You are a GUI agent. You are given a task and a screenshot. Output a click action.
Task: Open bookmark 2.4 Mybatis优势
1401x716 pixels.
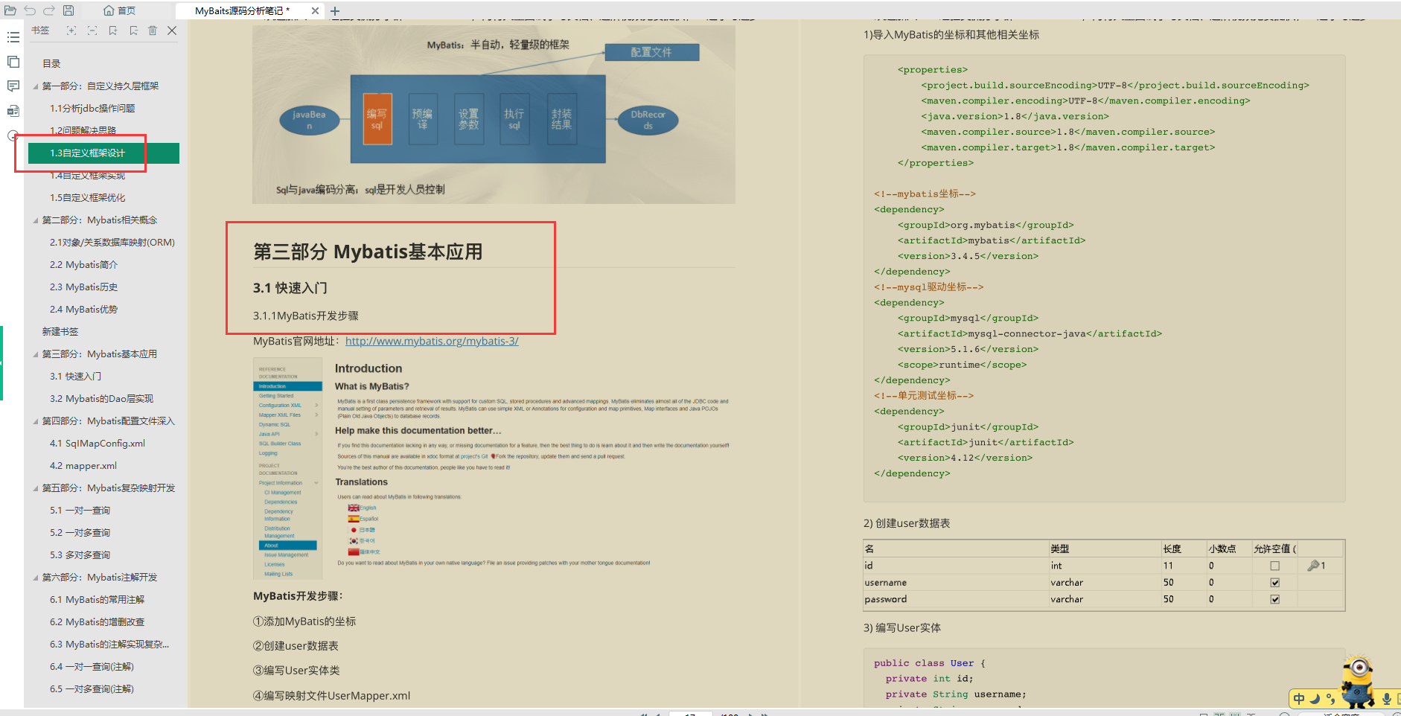coord(83,310)
